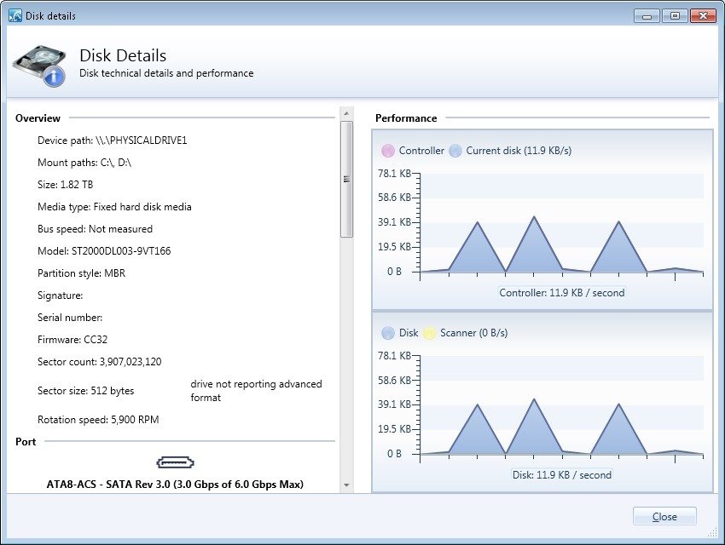Click the overview scrollbar thumb
725x545 pixels.
(346, 179)
